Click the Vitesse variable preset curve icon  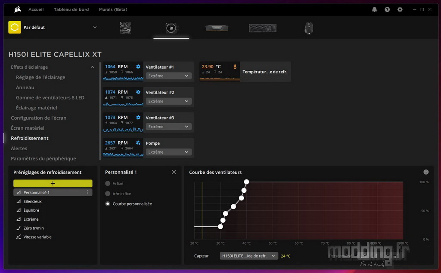(19, 237)
